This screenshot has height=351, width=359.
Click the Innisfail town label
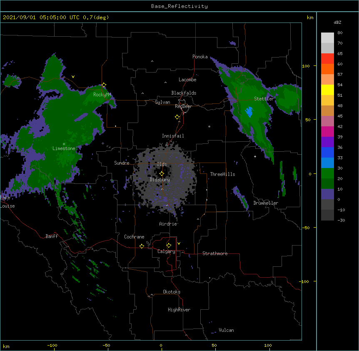click(x=173, y=136)
